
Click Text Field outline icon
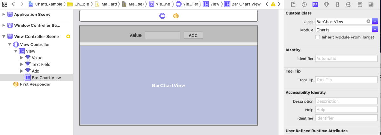click(x=28, y=64)
